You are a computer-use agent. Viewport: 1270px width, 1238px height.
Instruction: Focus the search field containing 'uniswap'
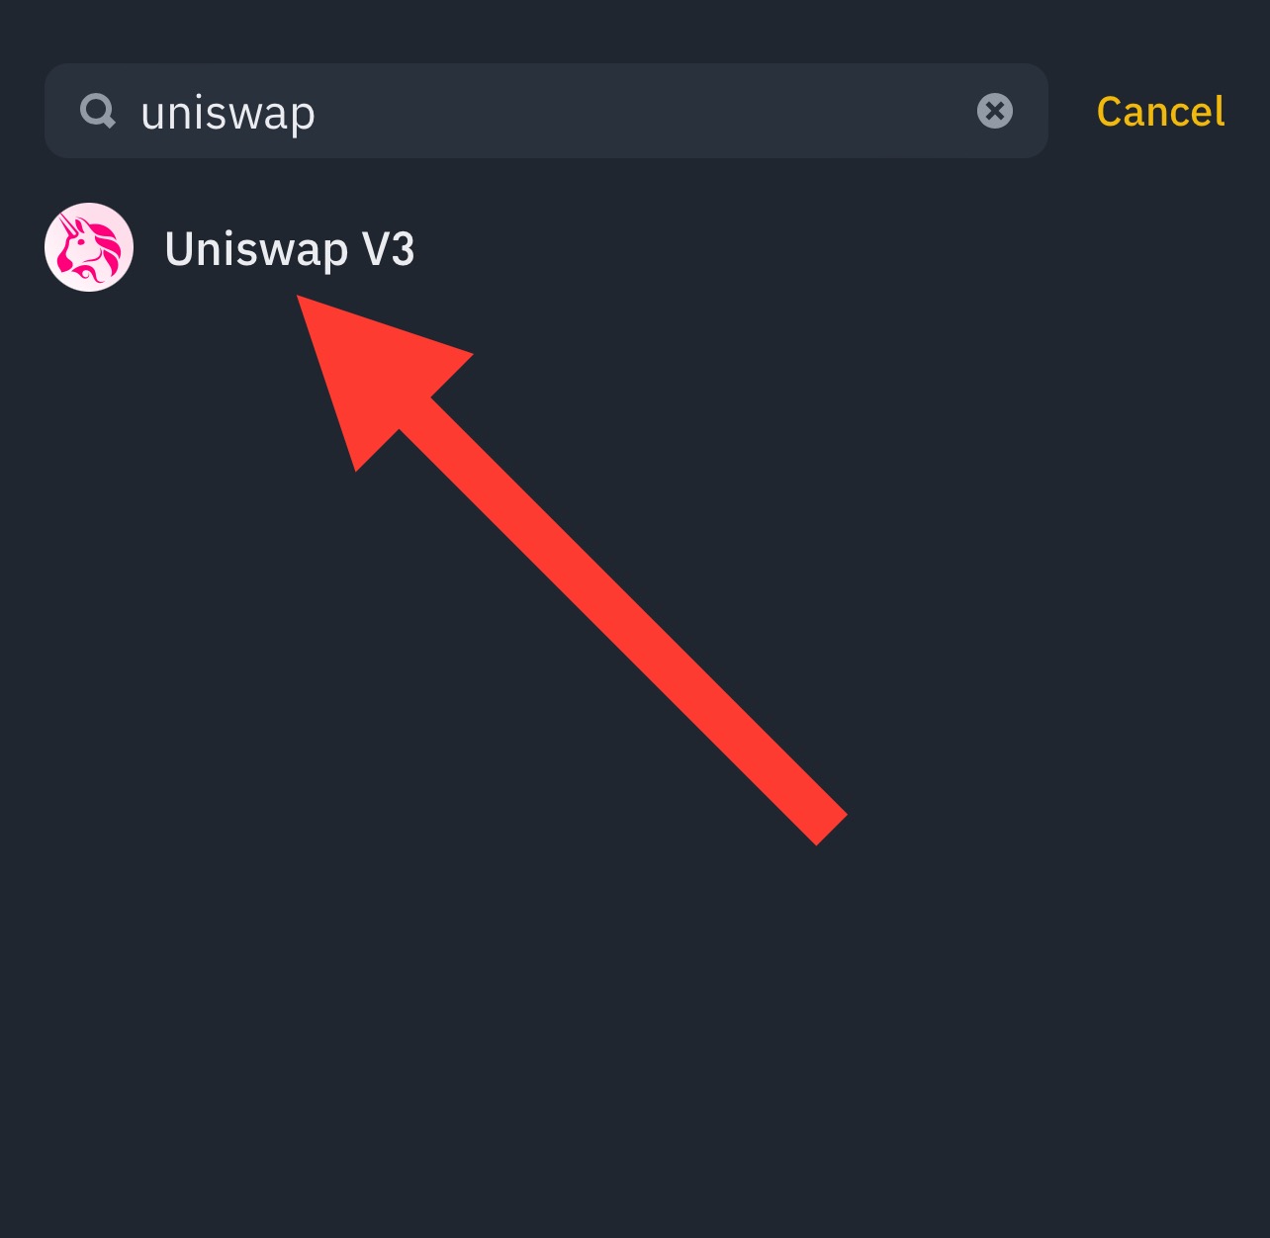pyautogui.click(x=546, y=111)
